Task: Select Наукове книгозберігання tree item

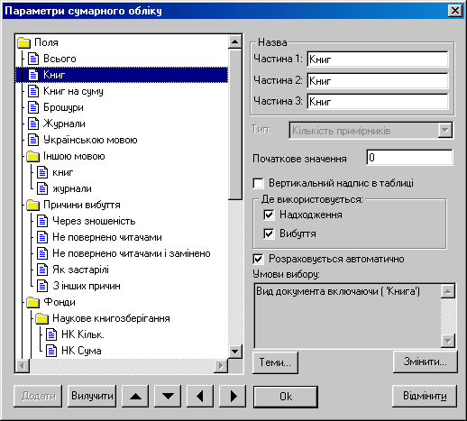Action: [111, 318]
